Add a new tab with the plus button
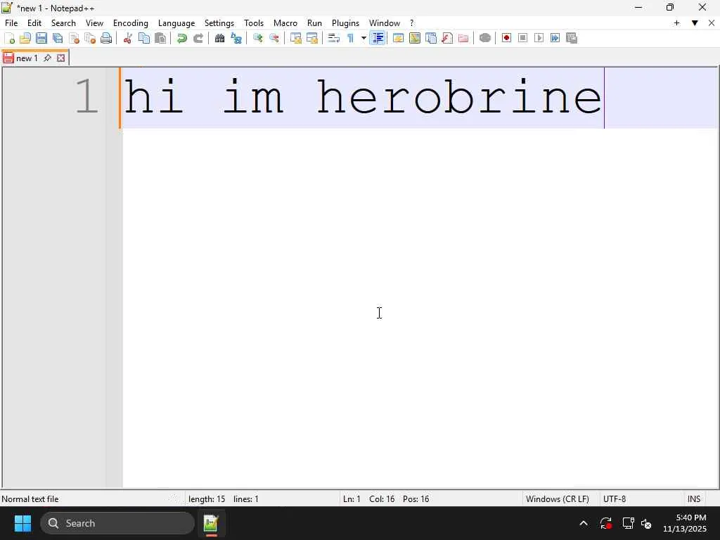This screenshot has height=540, width=720. click(x=676, y=23)
